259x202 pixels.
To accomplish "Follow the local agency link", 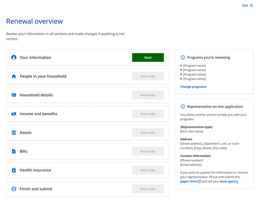I will (229, 182).
